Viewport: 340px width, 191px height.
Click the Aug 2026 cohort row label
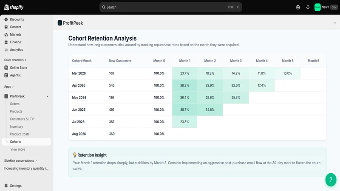pyautogui.click(x=79, y=134)
